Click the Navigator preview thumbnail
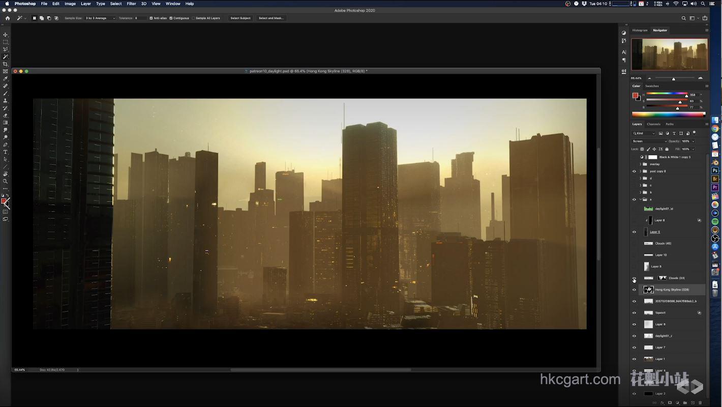 click(670, 54)
